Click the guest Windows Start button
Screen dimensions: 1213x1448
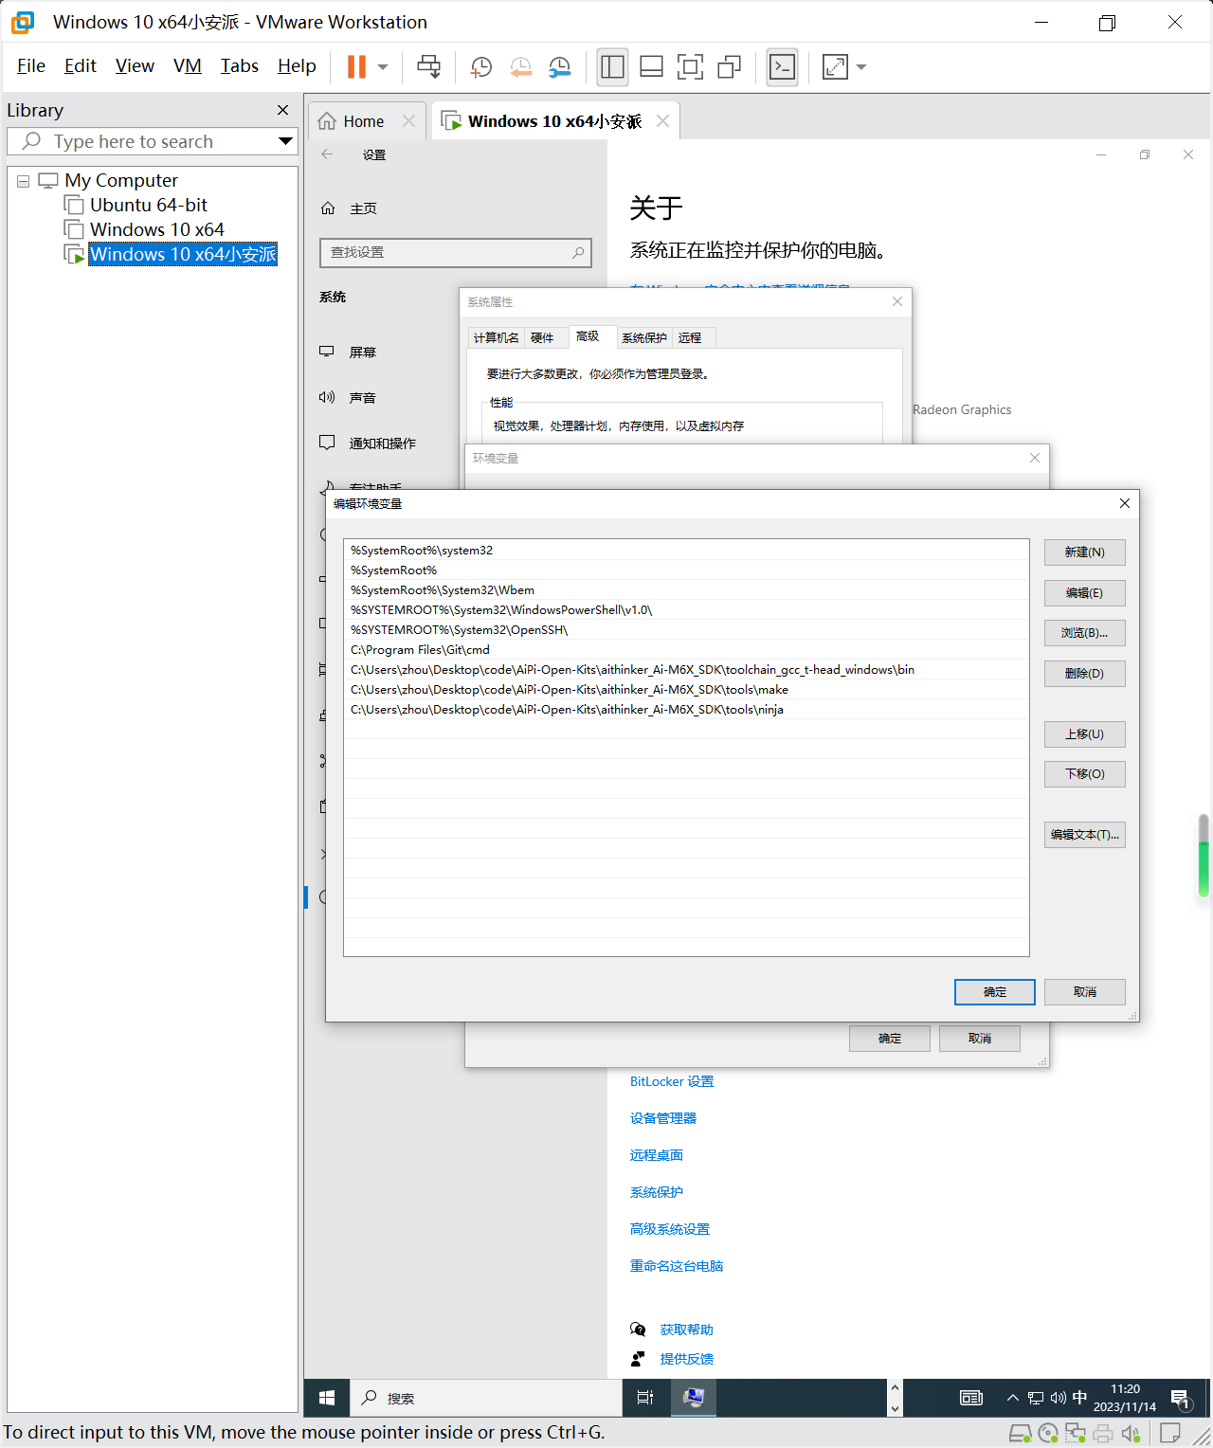327,1398
